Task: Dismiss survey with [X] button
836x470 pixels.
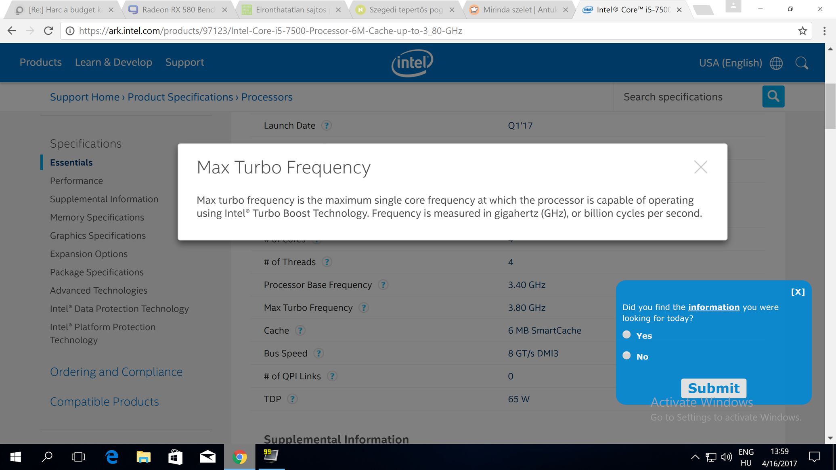Action: 798,292
